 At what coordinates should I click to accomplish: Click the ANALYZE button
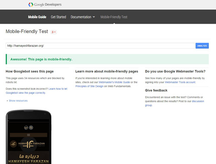[x=202, y=46]
